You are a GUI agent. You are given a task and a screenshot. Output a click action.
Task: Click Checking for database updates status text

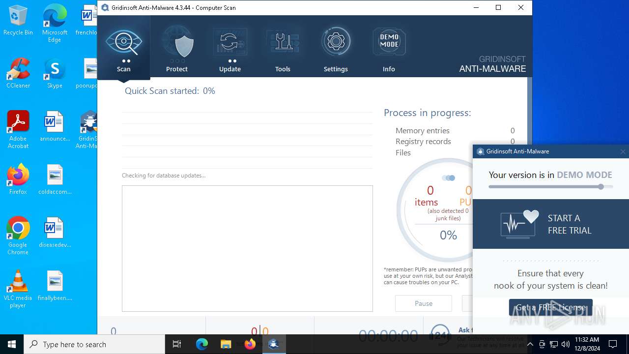164,176
